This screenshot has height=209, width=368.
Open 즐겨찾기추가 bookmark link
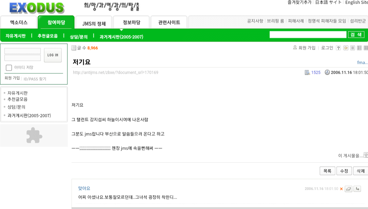click(x=300, y=2)
